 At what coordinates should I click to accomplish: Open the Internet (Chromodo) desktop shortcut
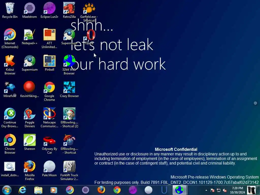coord(10,39)
